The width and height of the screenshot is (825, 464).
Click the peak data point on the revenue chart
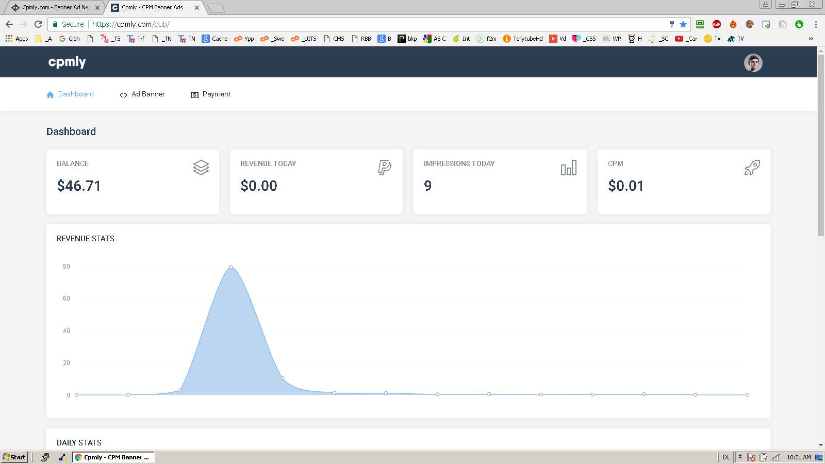231,267
